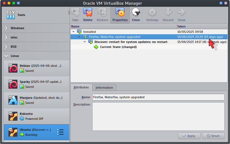Click Sparky Saved state icon
This screenshot has height=144, width=230.
22,86
